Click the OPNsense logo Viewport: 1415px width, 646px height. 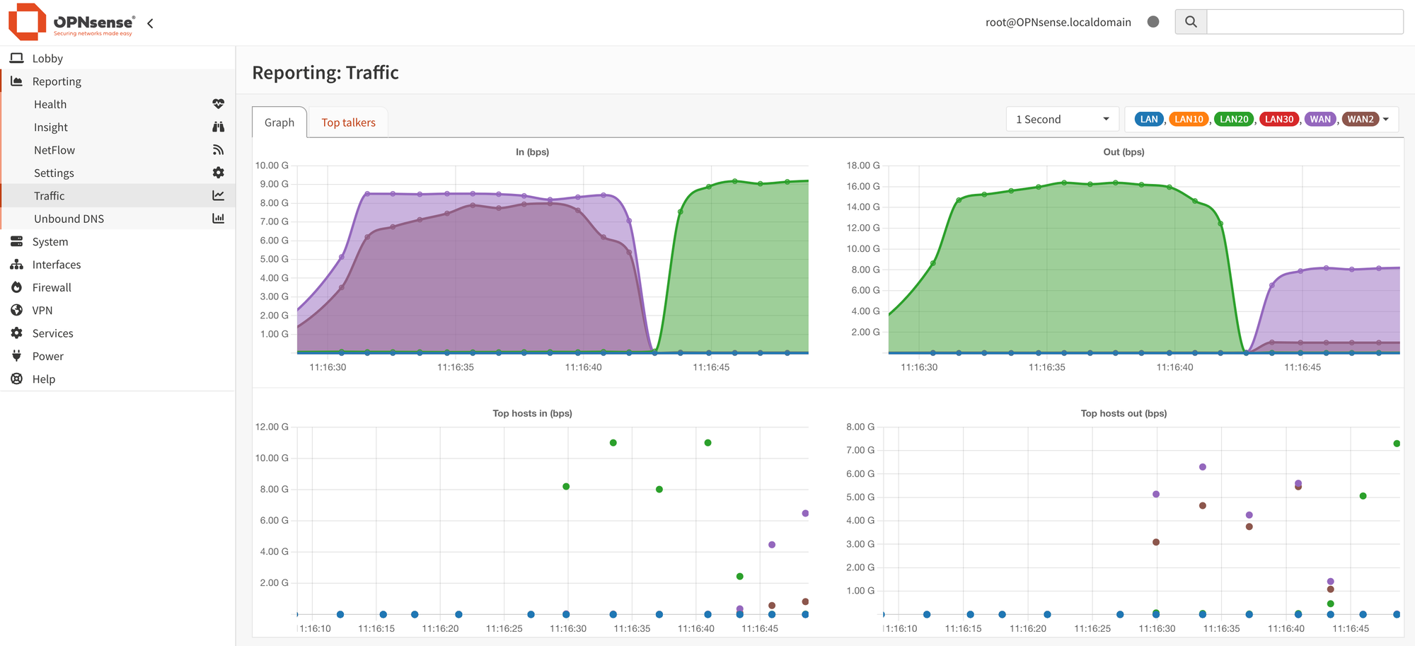(71, 22)
